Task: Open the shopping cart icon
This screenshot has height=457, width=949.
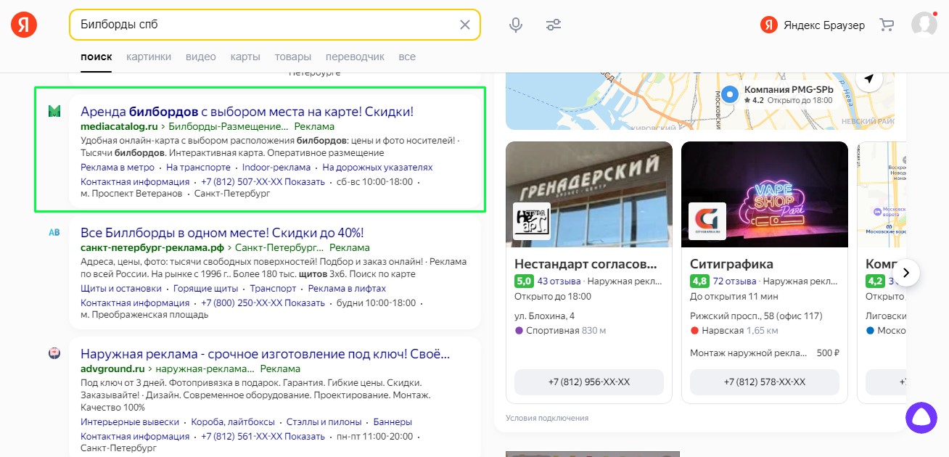Action: coord(887,24)
